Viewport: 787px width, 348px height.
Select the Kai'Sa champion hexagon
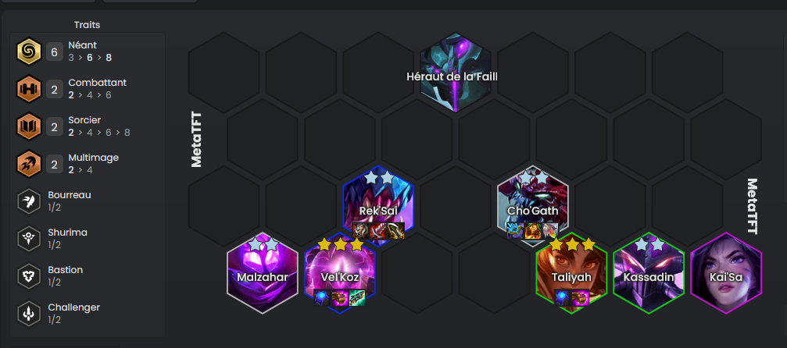(x=726, y=273)
